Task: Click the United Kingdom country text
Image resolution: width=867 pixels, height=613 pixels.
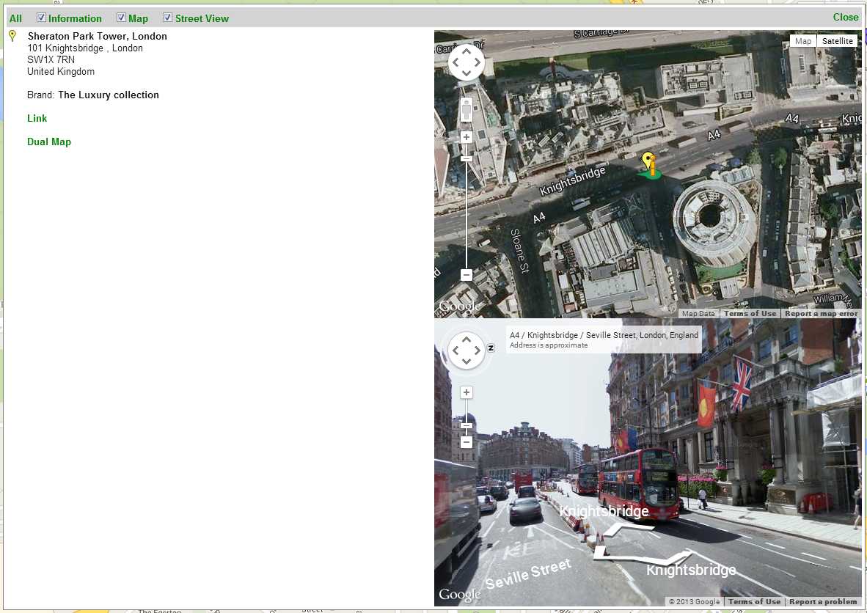Action: (61, 71)
